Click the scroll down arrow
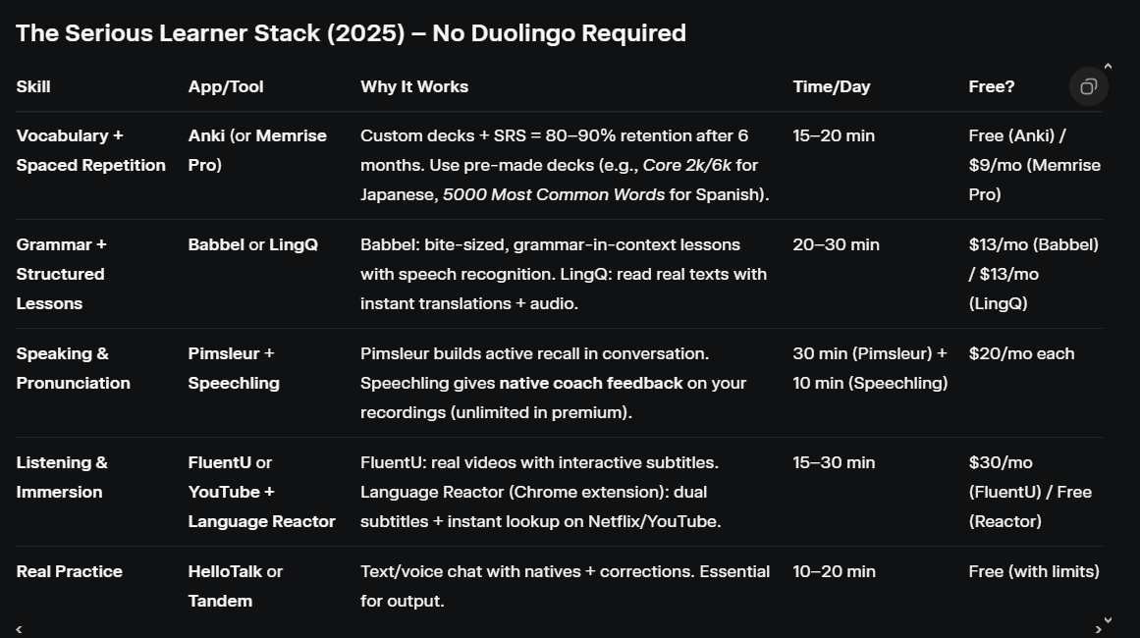1140x638 pixels. coord(1108,619)
